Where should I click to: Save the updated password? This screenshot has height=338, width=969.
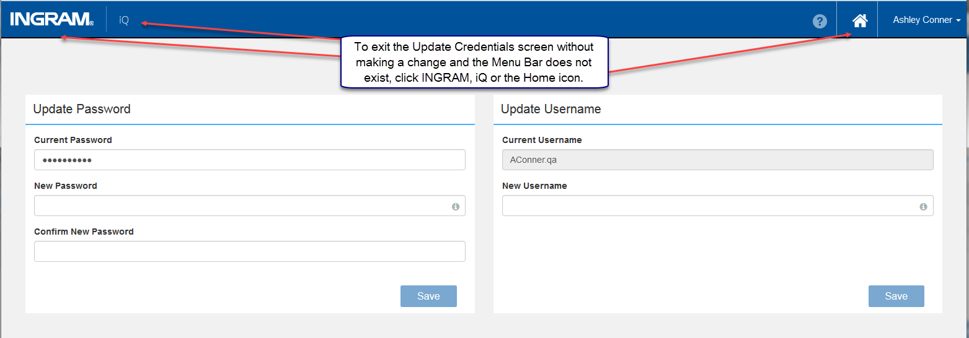click(428, 296)
